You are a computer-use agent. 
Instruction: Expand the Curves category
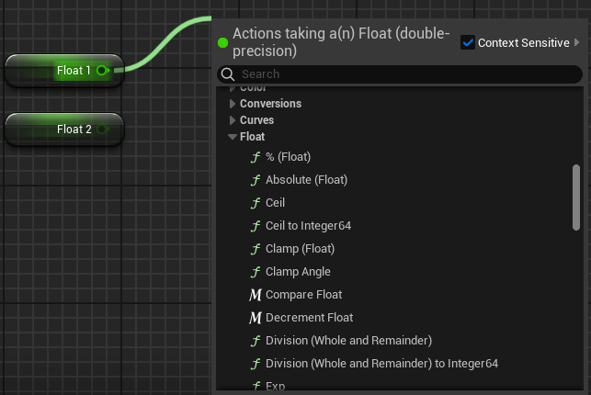233,120
